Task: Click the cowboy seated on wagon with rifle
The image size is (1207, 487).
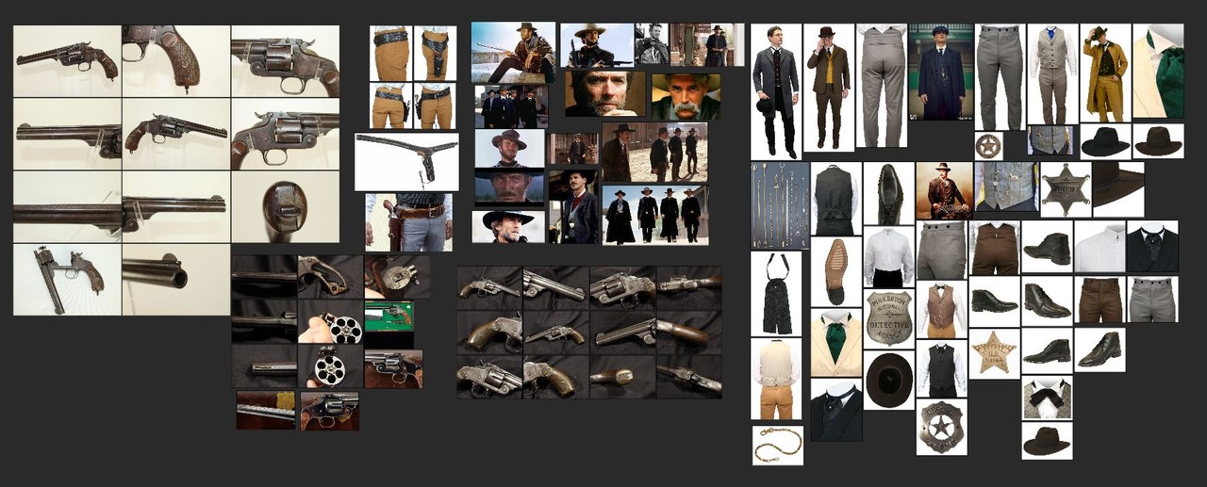Action: coord(514,53)
